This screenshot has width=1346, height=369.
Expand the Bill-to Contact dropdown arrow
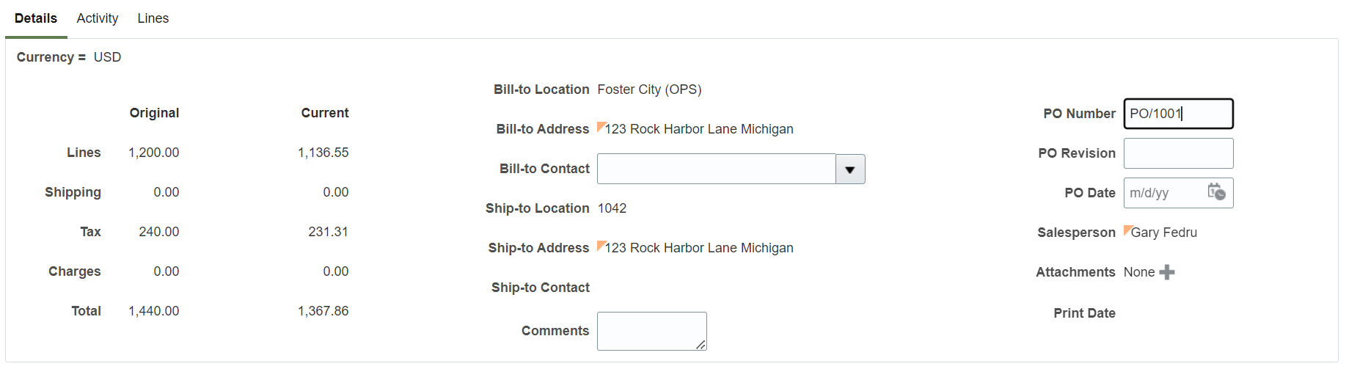(850, 169)
